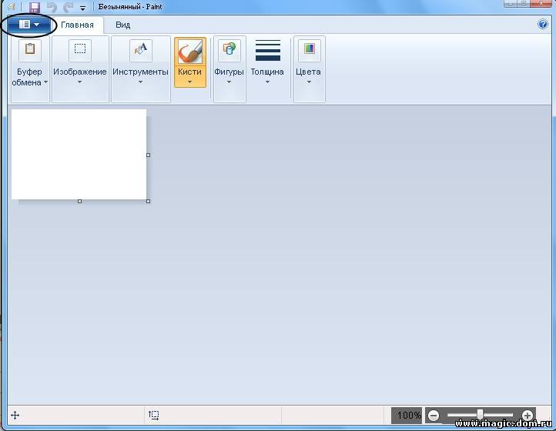Click the Save floppy disk icon
Screen dimensions: 556x431
(35, 7)
